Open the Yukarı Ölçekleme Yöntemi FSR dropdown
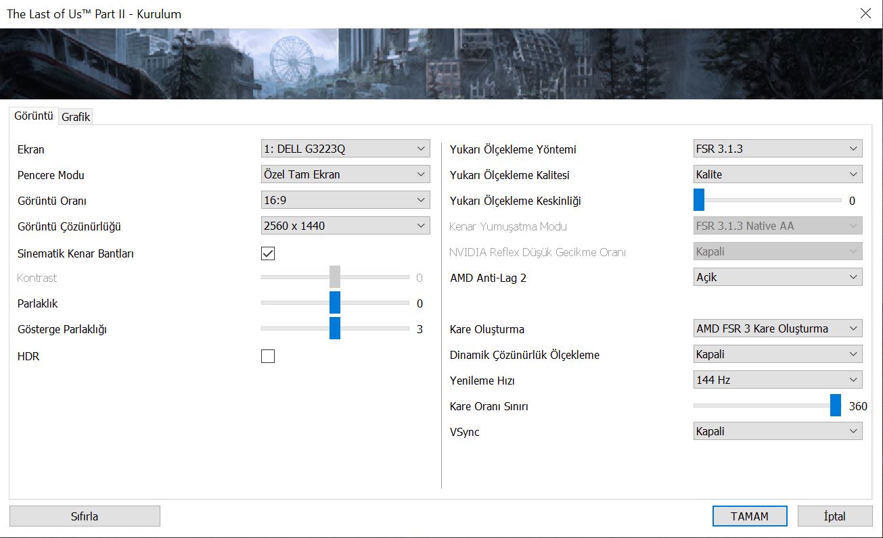 pos(778,149)
